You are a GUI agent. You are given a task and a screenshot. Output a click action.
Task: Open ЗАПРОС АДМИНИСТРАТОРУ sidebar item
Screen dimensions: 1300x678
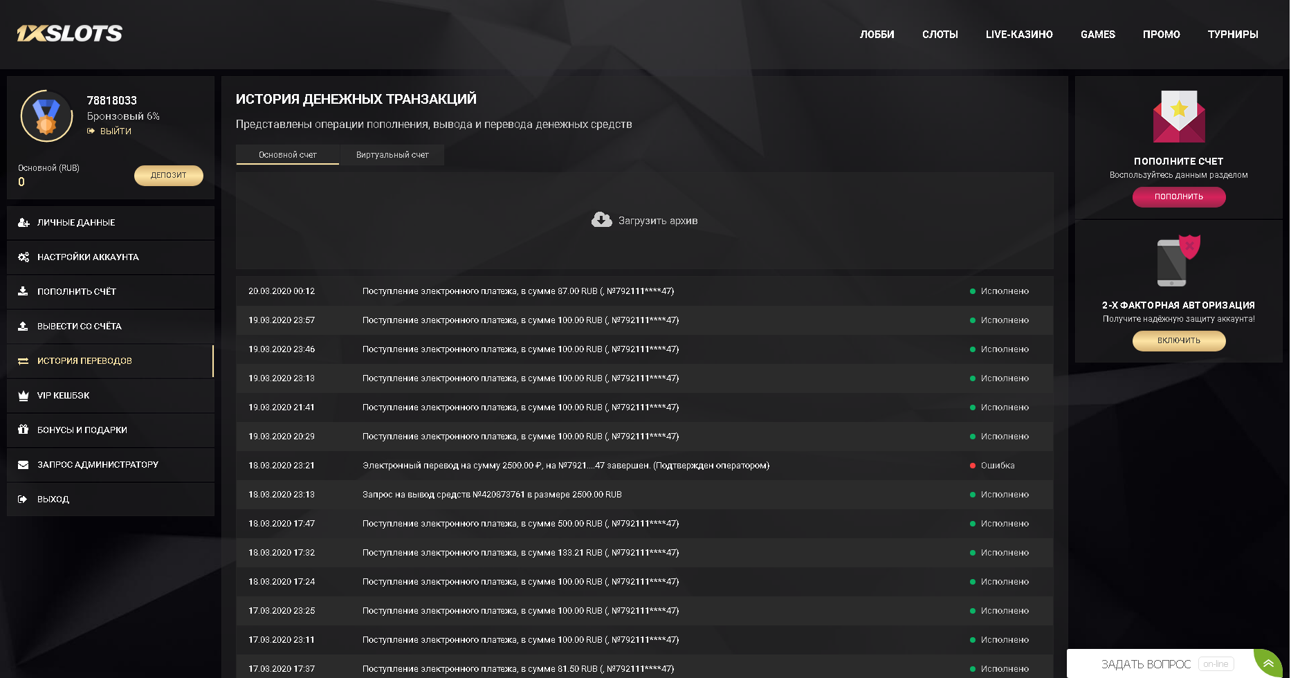click(111, 465)
